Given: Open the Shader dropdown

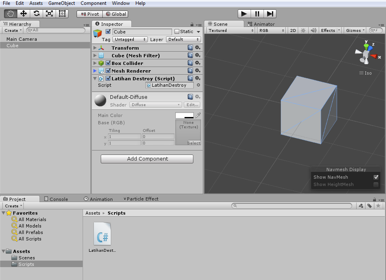Looking at the screenshot, I should point(155,104).
